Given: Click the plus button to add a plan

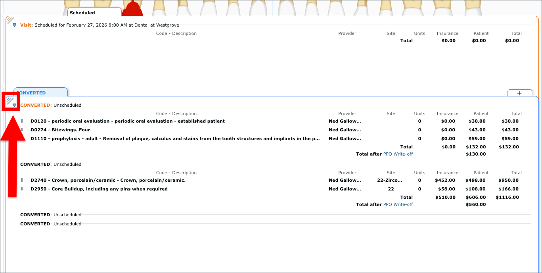Looking at the screenshot, I should coord(519,93).
